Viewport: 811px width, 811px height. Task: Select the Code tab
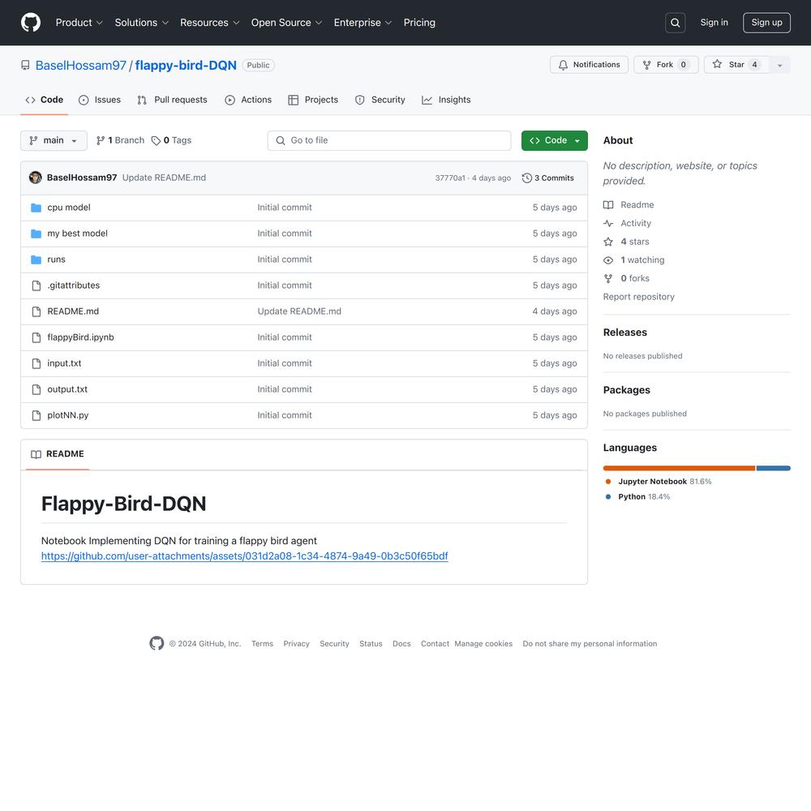click(x=45, y=100)
